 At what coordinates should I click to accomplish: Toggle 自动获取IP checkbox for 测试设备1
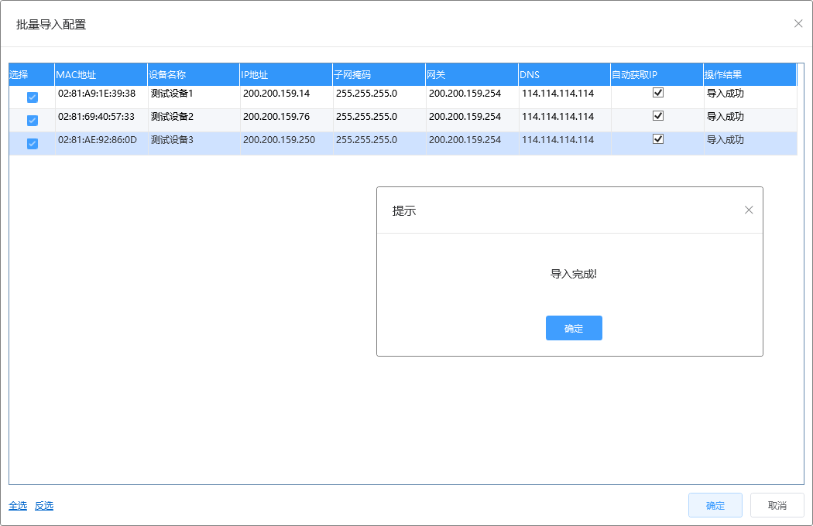[x=658, y=93]
